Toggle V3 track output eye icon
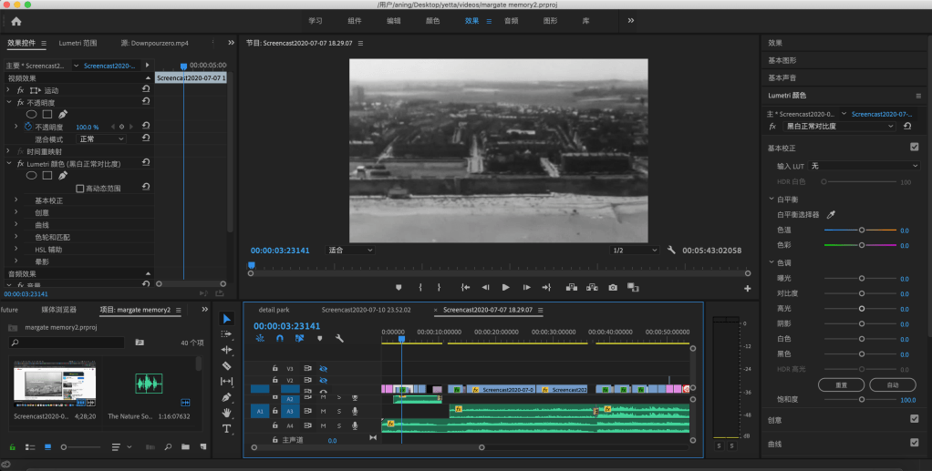The height and width of the screenshot is (471, 932). 323,369
